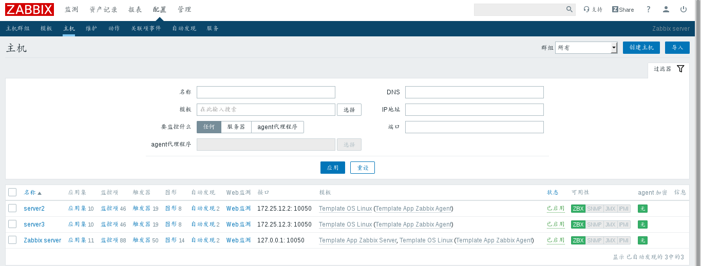
Task: Toggle 已启用 status of server2
Action: 556,209
